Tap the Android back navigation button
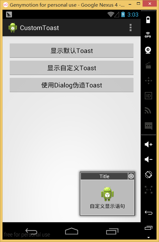This screenshot has height=242, width=159. click(31, 231)
